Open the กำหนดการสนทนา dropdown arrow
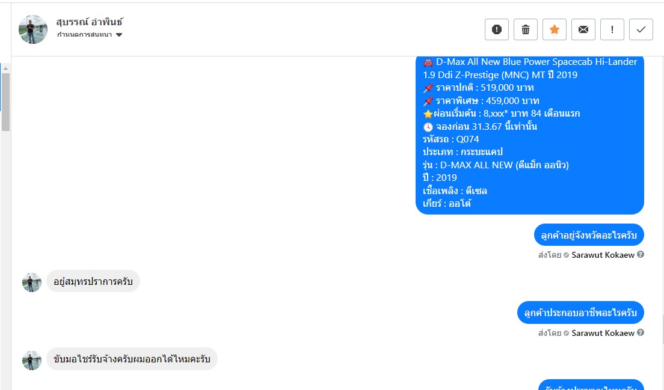Screen dimensions: 664x390 119,35
